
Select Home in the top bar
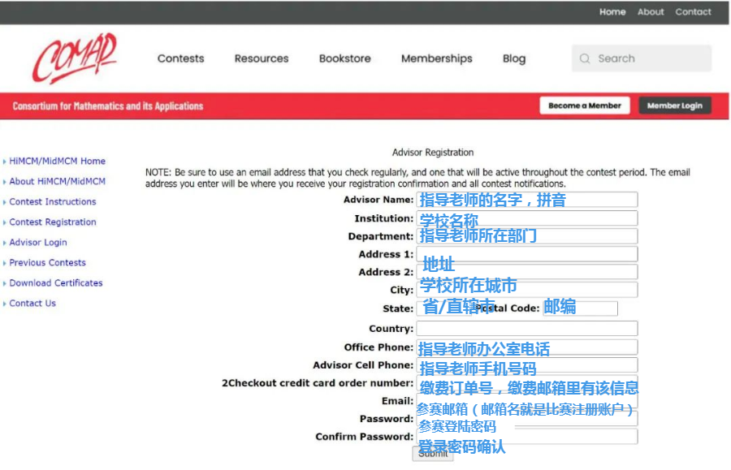[x=612, y=11]
